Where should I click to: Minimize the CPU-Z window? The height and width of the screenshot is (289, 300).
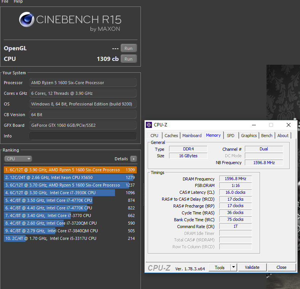[254, 125]
